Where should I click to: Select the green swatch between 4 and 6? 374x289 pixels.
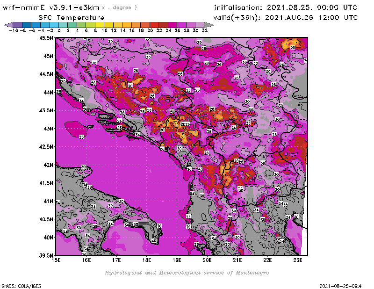point(81,25)
